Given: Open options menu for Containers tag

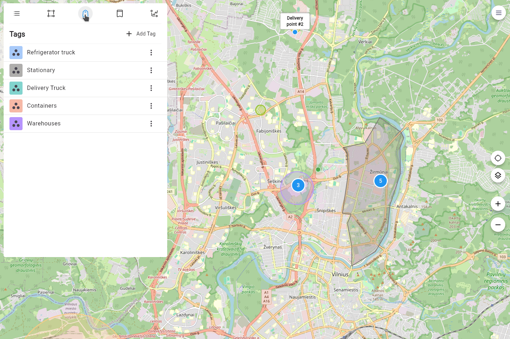Looking at the screenshot, I should pos(151,106).
